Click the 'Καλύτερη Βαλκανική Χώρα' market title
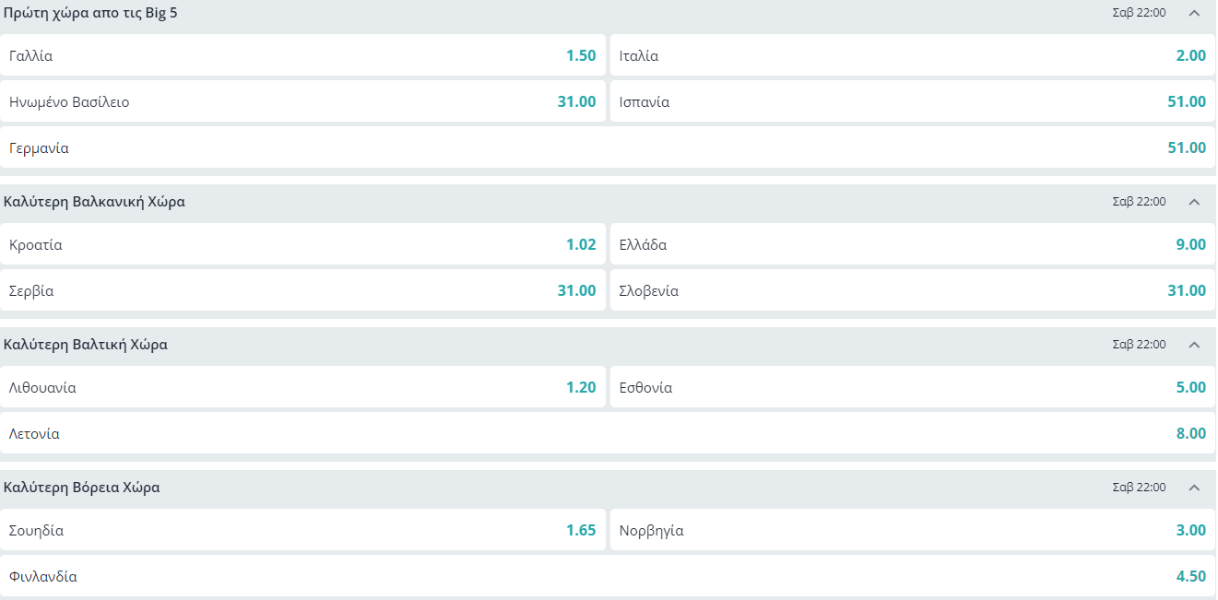The height and width of the screenshot is (600, 1218). 95,202
